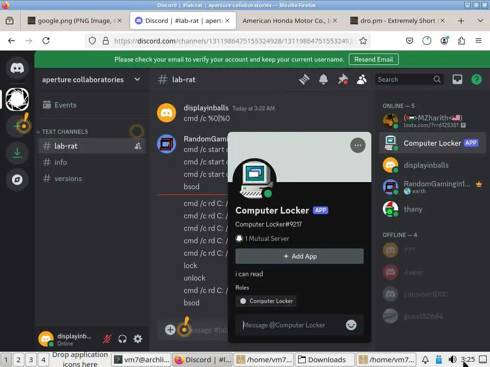490x367 pixels.
Task: Click the site security lock icon
Action: pyautogui.click(x=106, y=41)
